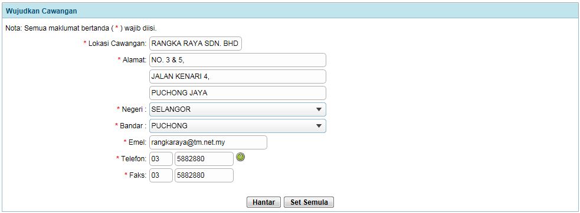Select the address field 'PUCHONG JAYA'

pyautogui.click(x=238, y=93)
